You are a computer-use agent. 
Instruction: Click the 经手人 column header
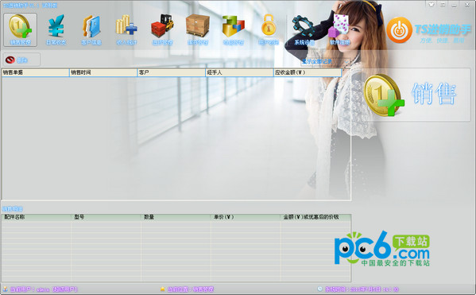(x=239, y=72)
